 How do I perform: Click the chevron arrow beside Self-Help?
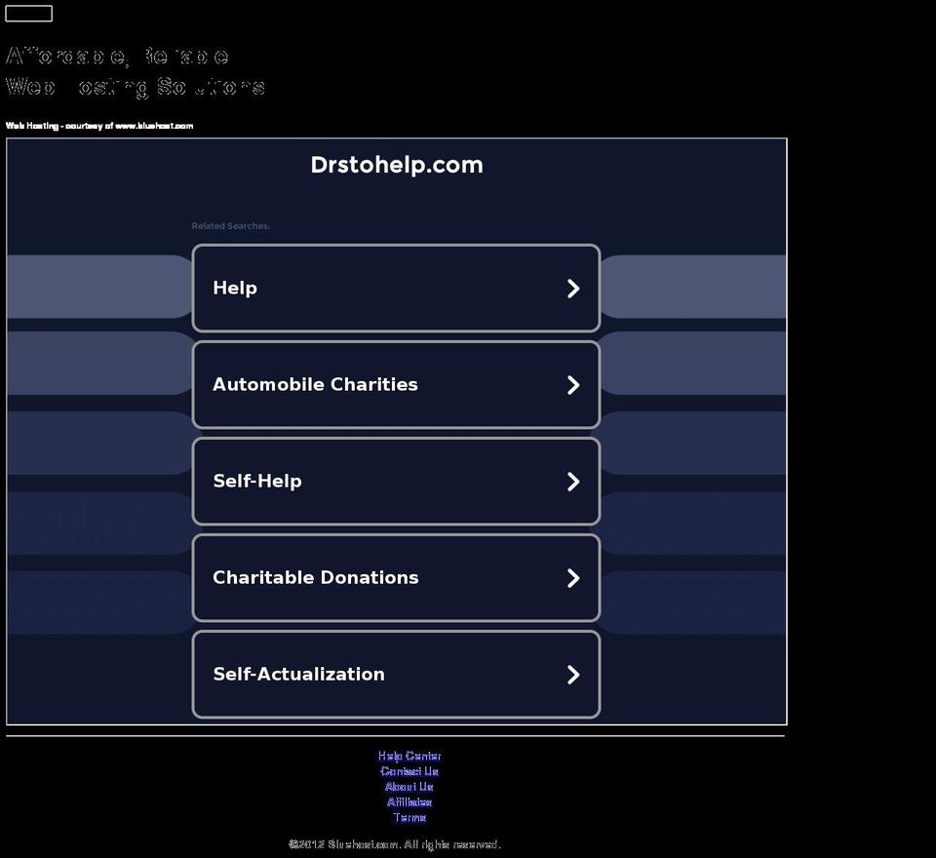click(573, 482)
